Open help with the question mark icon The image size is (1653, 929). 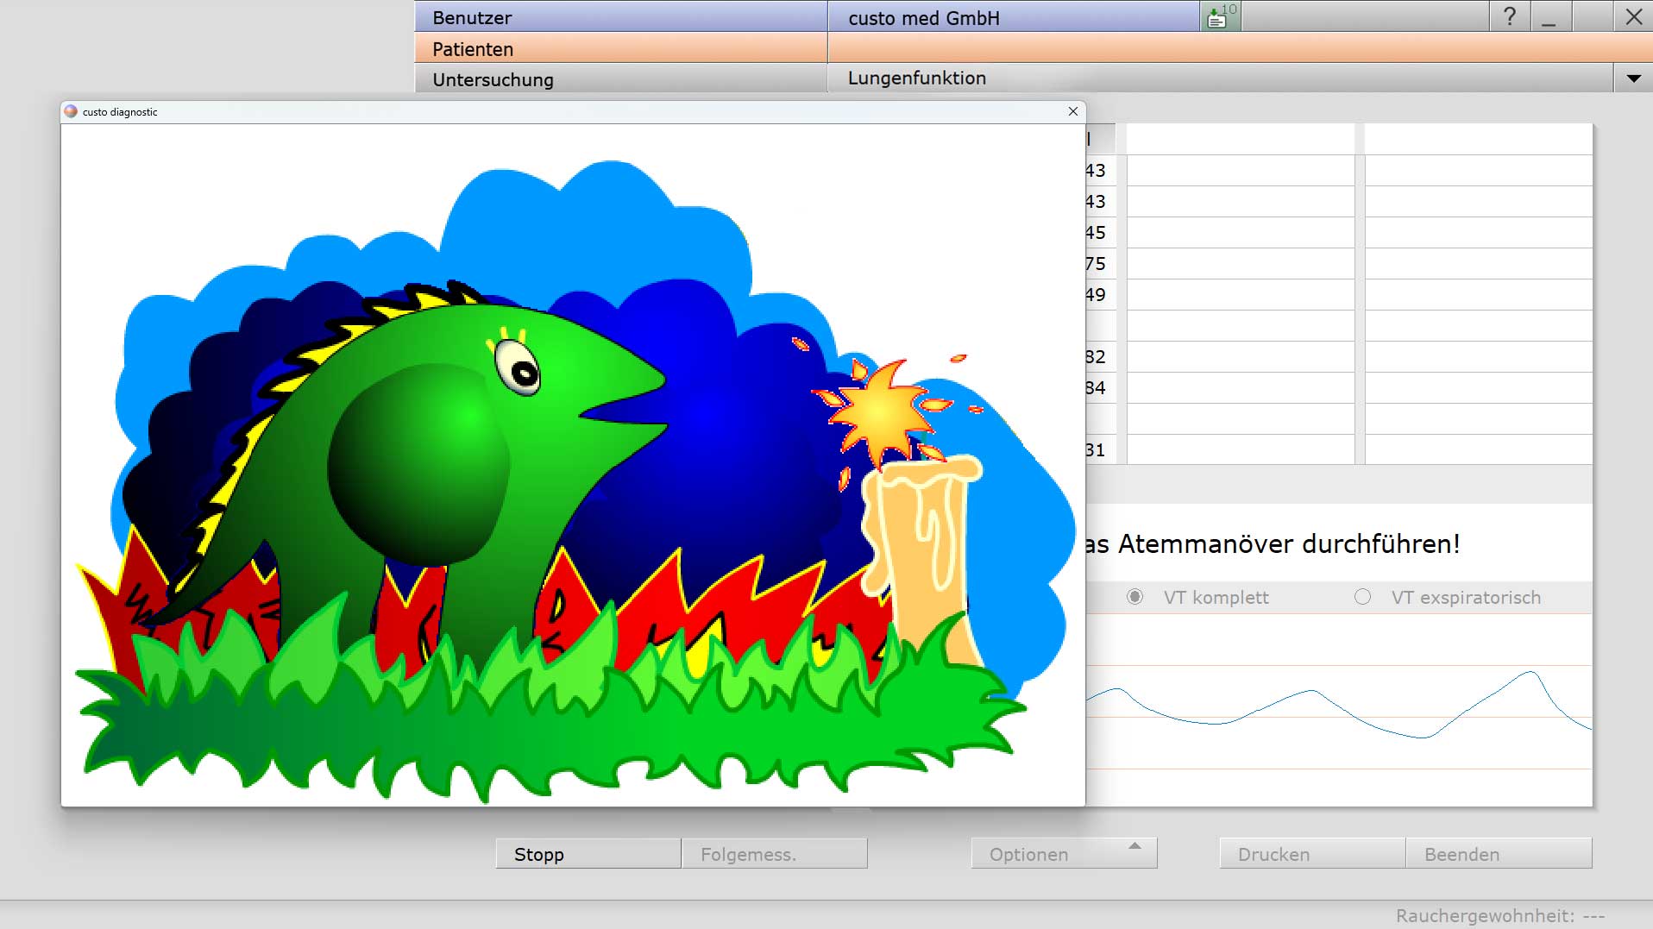tap(1510, 16)
